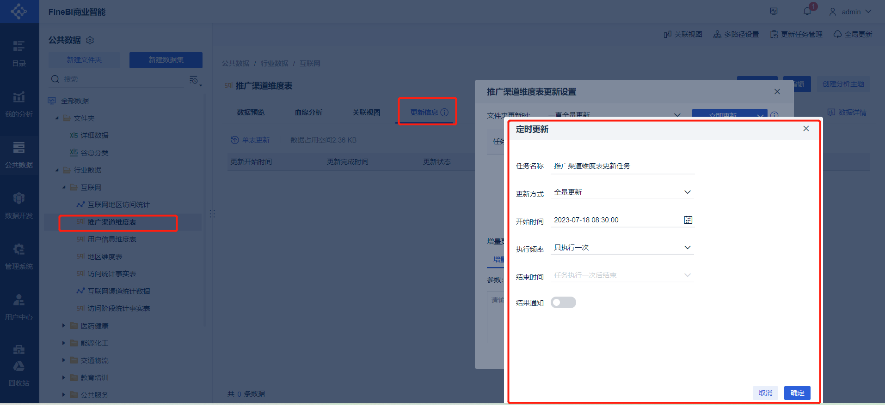The height and width of the screenshot is (405, 885).
Task: Click the info icon beside 更新信息
Action: (x=444, y=112)
